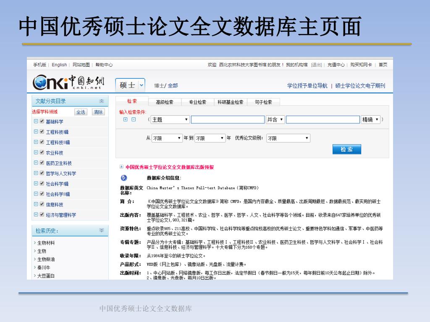Uncheck the 哲学与人文科学 checkbox
The height and width of the screenshot is (322, 430).
[x=42, y=173]
